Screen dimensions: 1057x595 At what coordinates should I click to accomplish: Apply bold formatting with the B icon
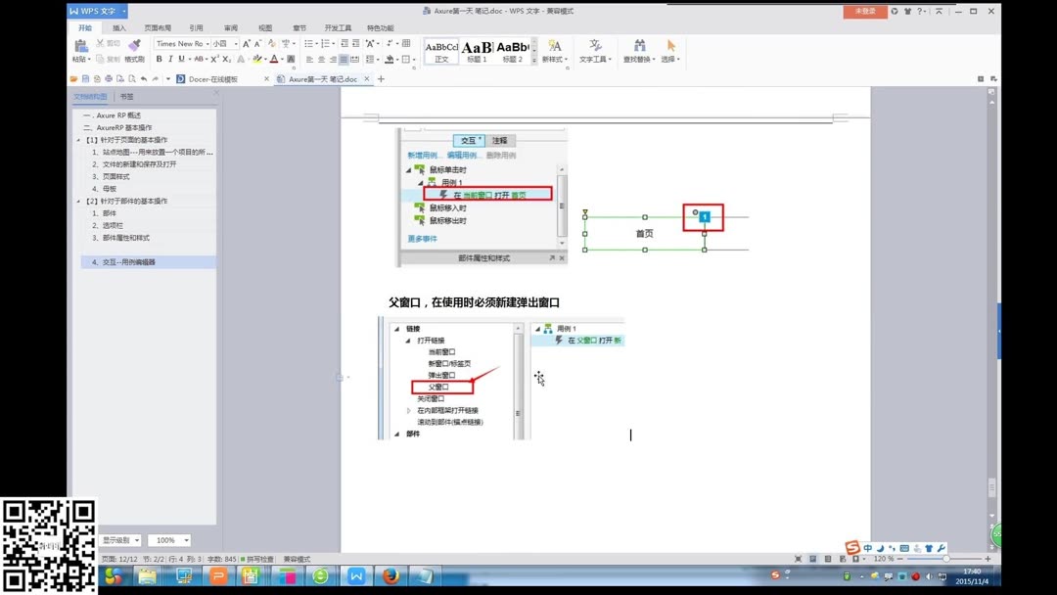pyautogui.click(x=159, y=59)
